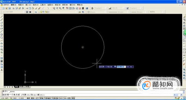Click the Print icon in the toolbar
Screen dimensions: 186x100
pos(14,8)
